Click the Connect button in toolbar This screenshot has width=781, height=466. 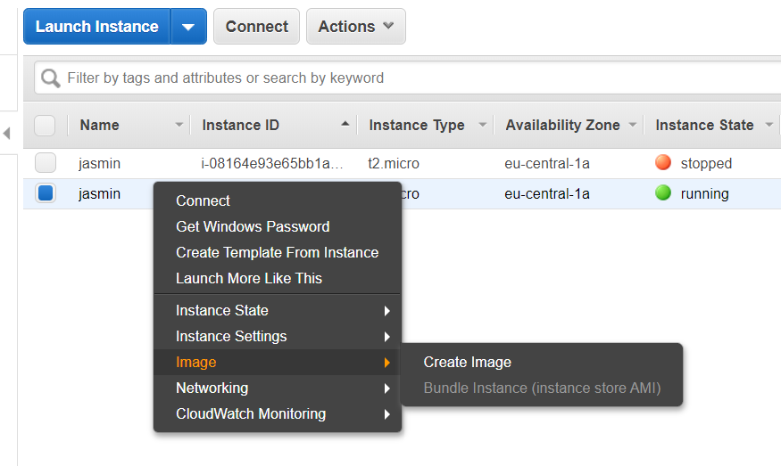[256, 27]
